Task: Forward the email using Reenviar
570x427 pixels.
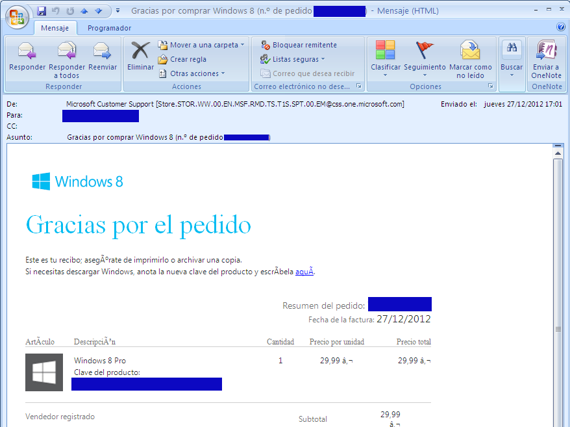Action: 103,57
